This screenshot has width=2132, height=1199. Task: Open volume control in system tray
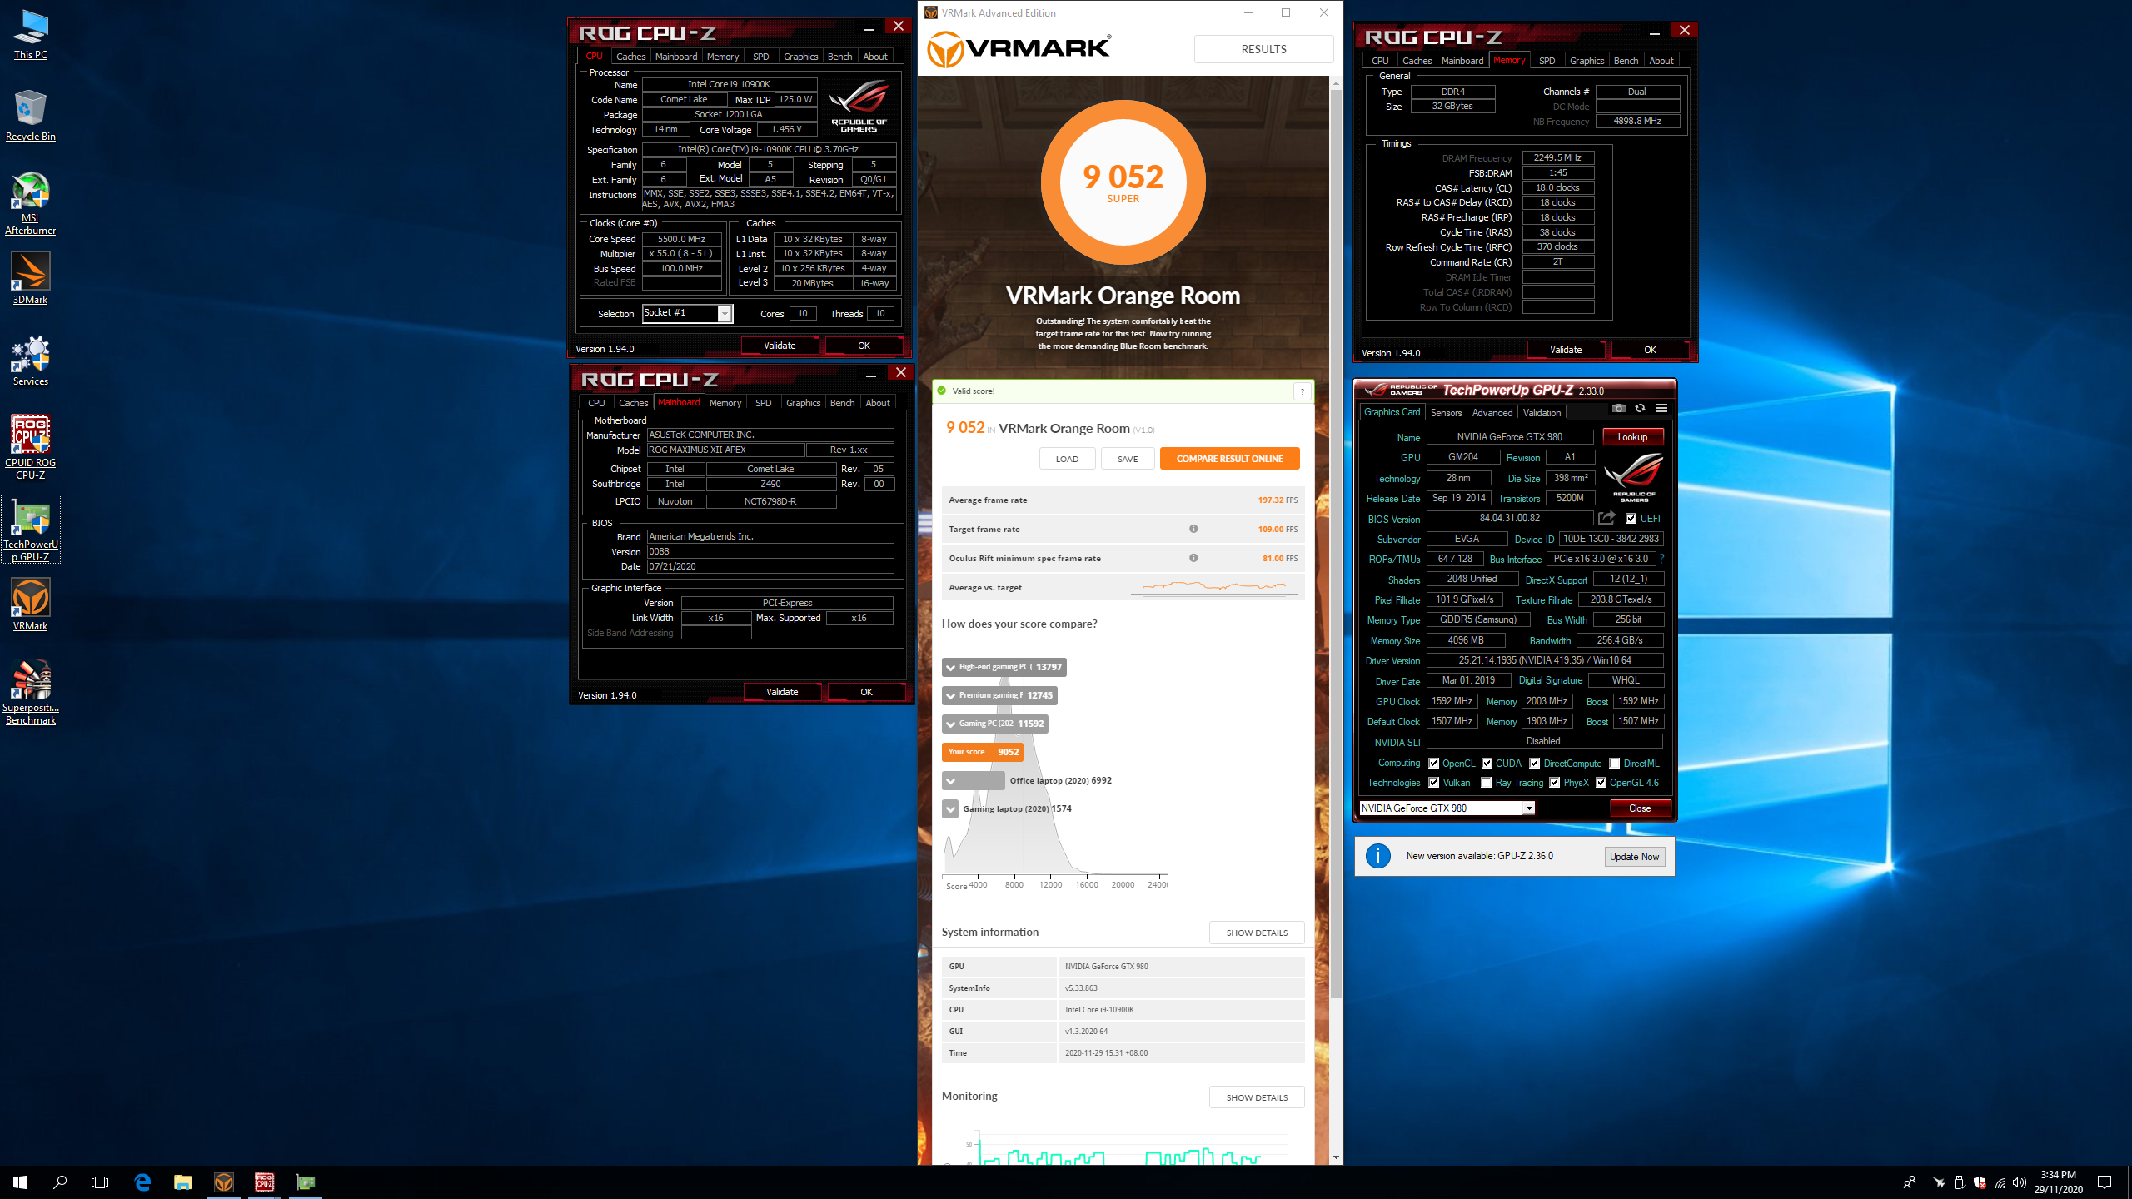coord(2019,1182)
